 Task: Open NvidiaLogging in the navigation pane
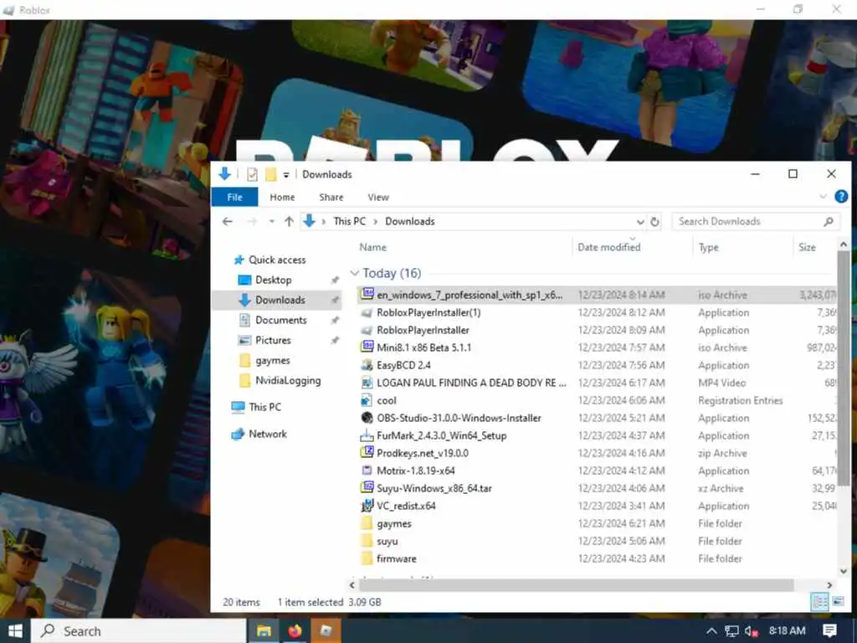tap(288, 381)
